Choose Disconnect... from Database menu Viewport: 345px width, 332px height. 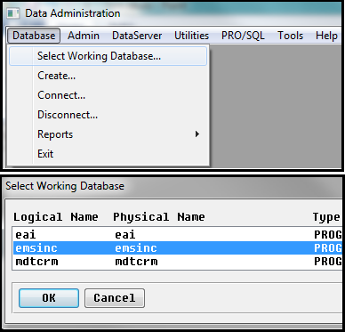(108, 115)
